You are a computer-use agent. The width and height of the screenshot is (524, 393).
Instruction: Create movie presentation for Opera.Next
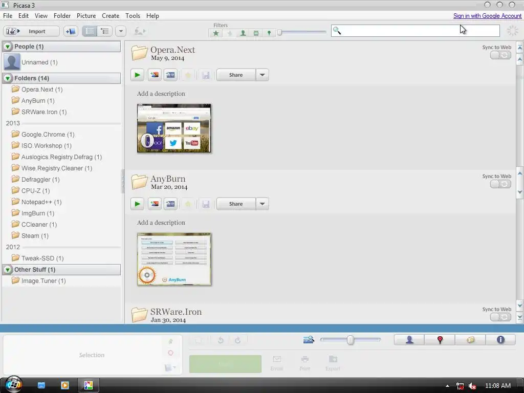(170, 75)
